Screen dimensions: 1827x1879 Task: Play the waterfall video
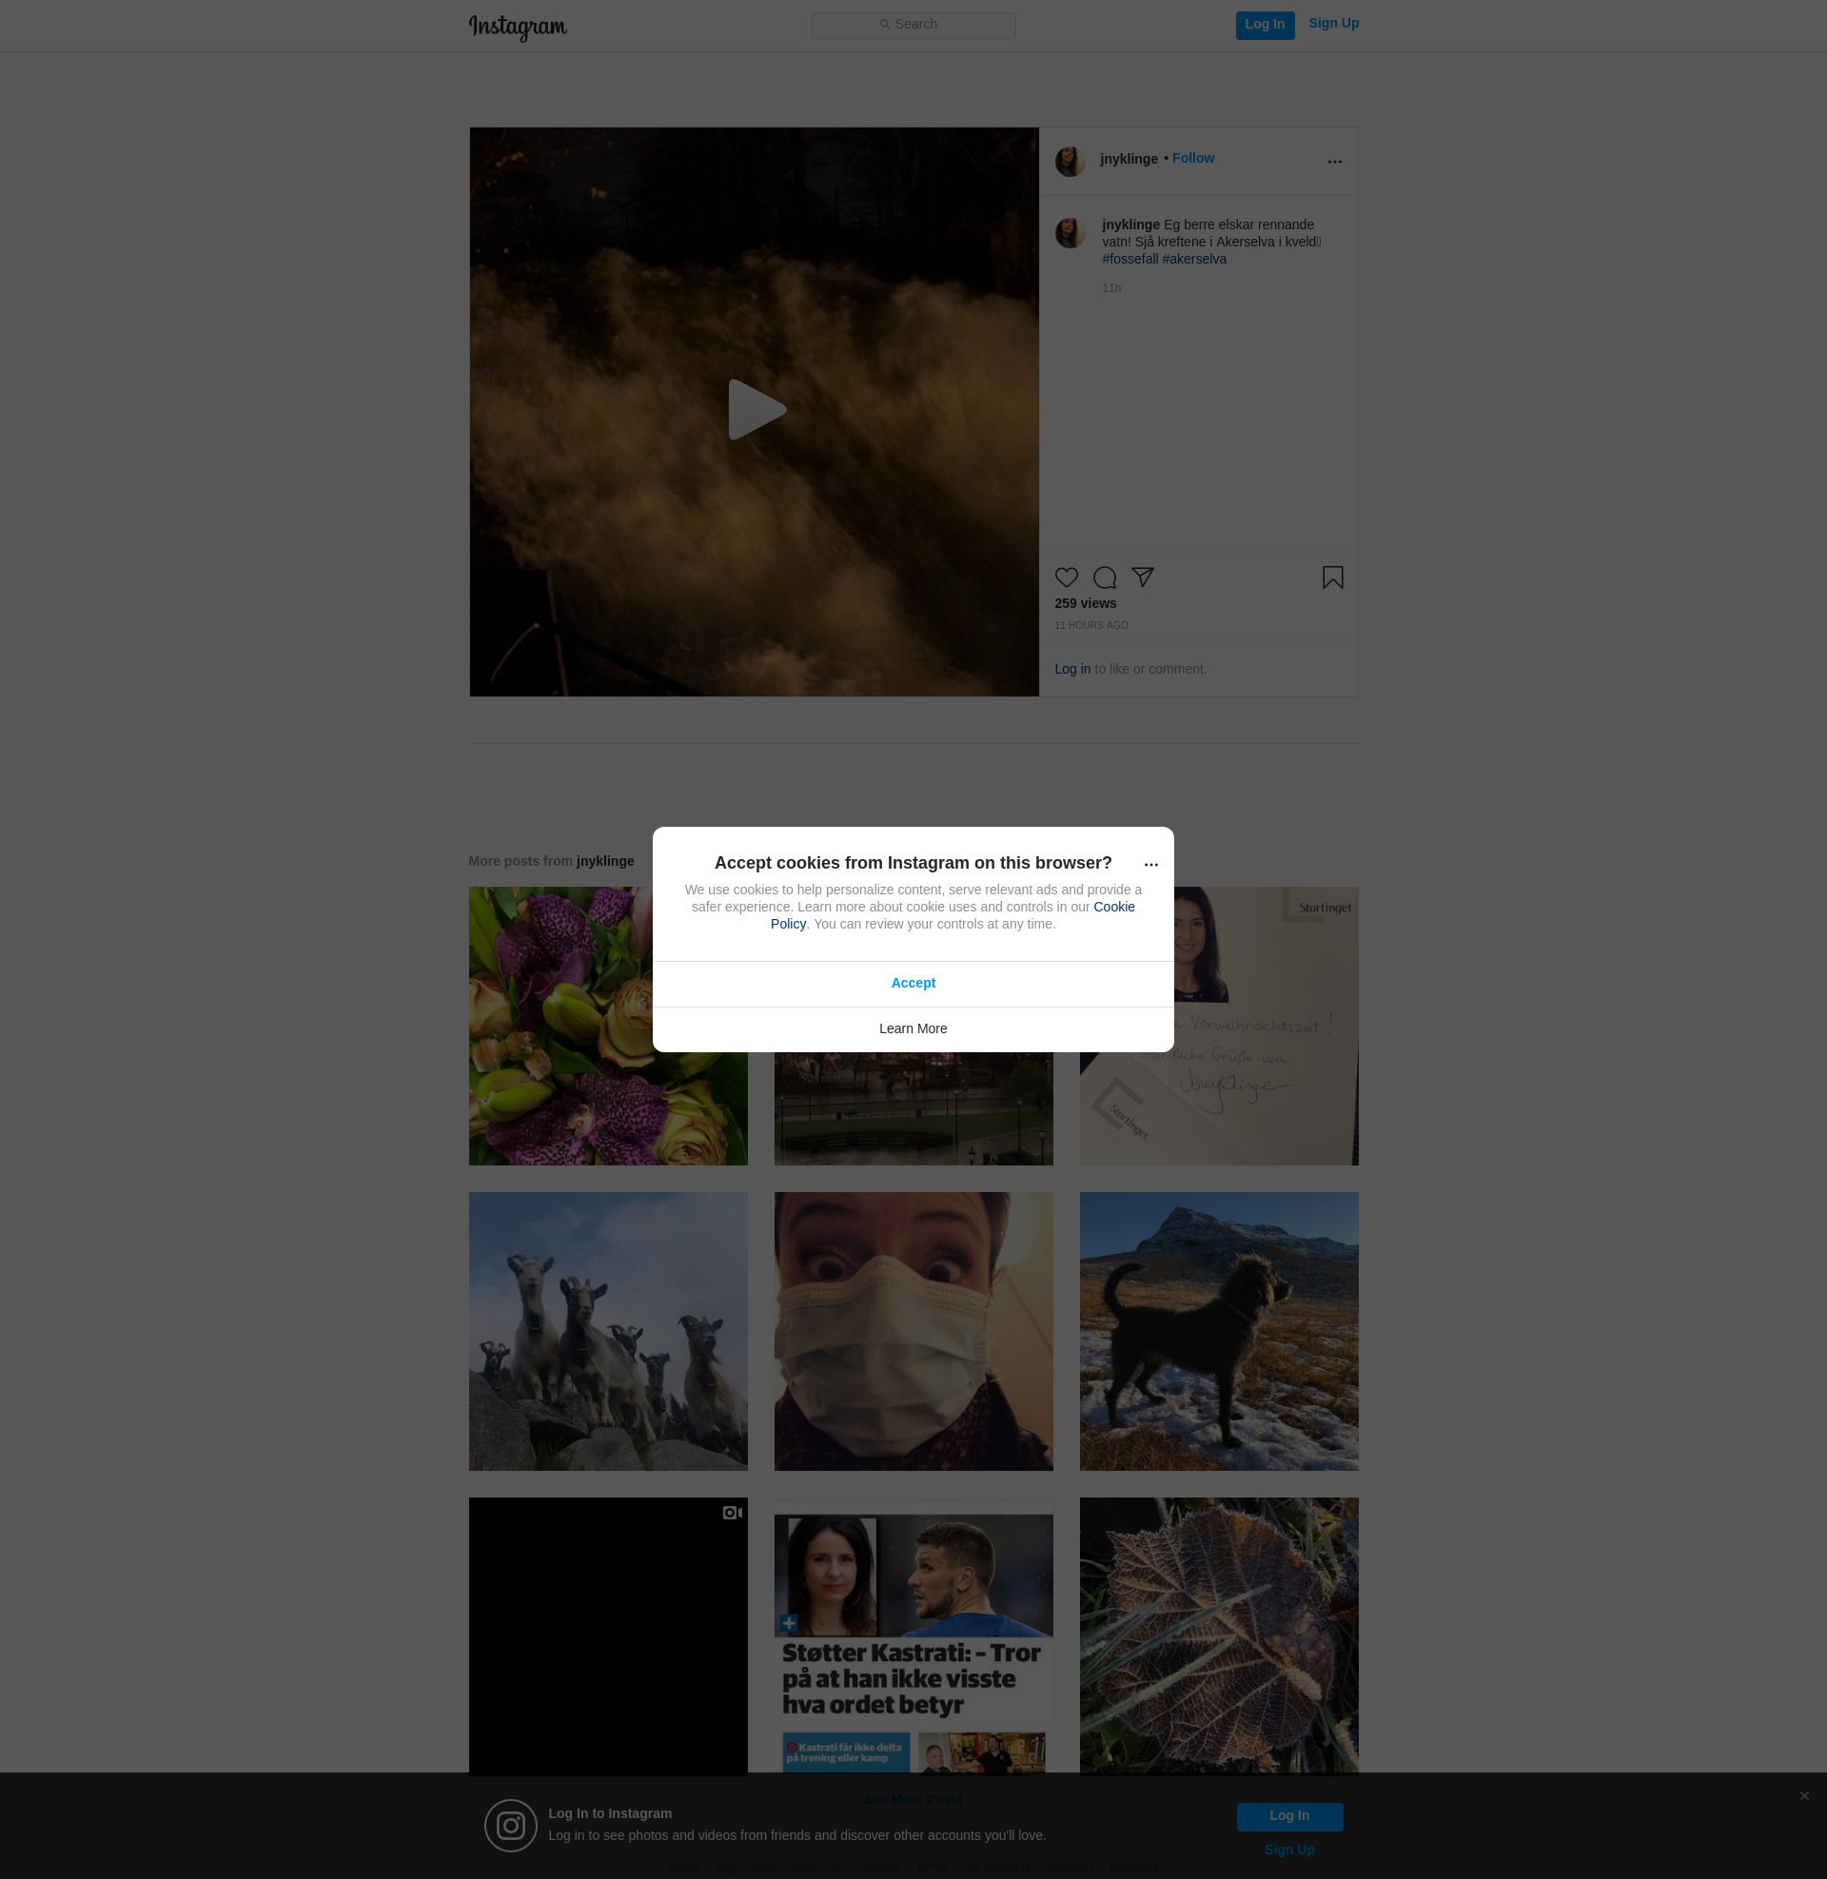coord(756,410)
